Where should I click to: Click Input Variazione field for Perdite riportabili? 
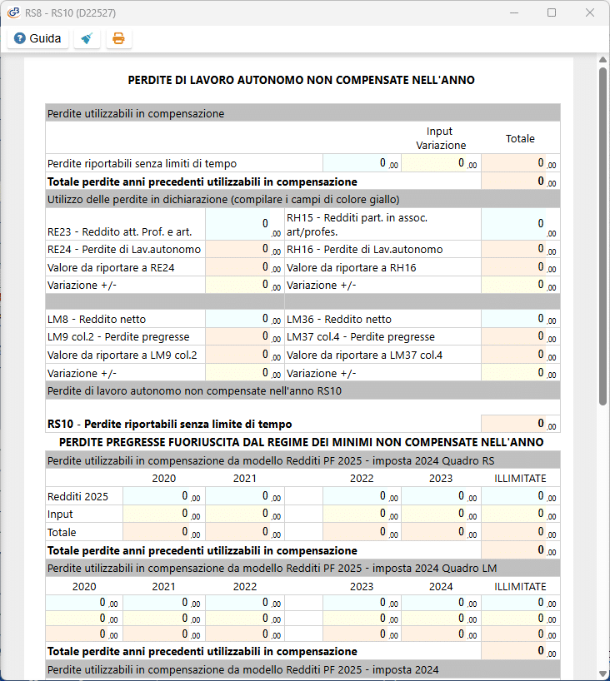[x=441, y=163]
